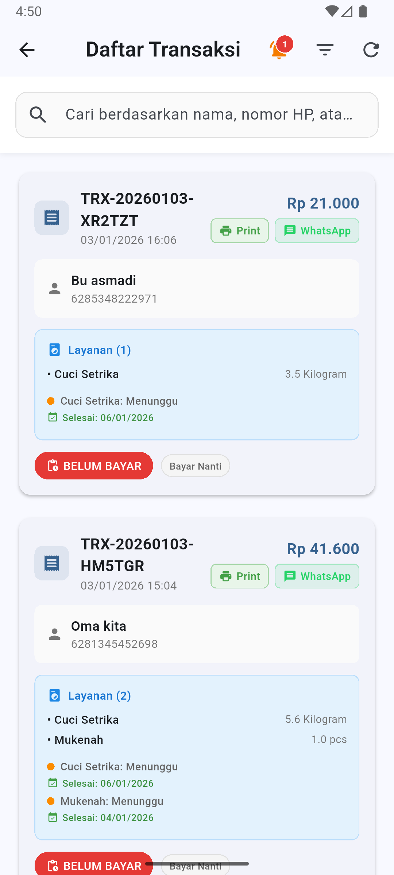Send Rp 21.000 transaction via WhatsApp

(317, 231)
